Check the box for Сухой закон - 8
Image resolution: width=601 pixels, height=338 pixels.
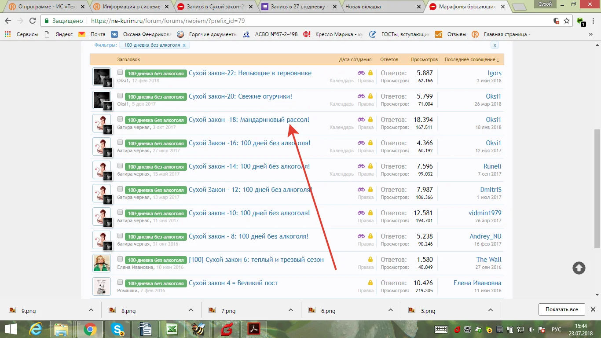120,235
